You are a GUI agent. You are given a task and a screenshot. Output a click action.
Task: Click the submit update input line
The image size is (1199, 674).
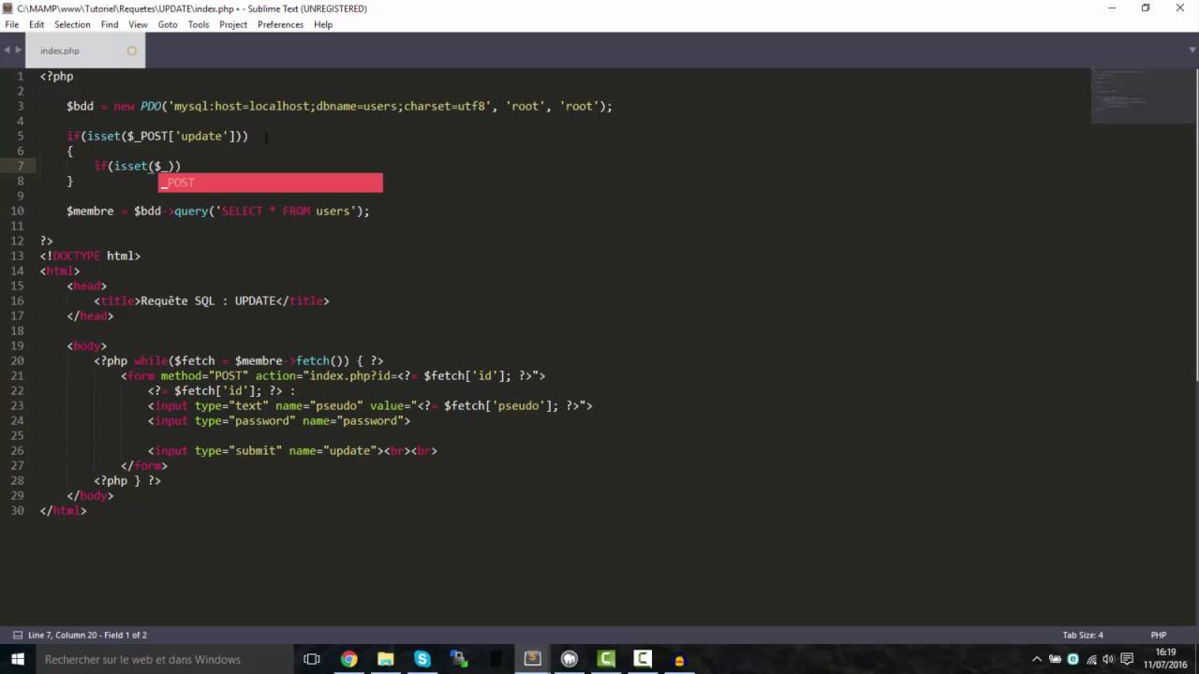coord(292,450)
